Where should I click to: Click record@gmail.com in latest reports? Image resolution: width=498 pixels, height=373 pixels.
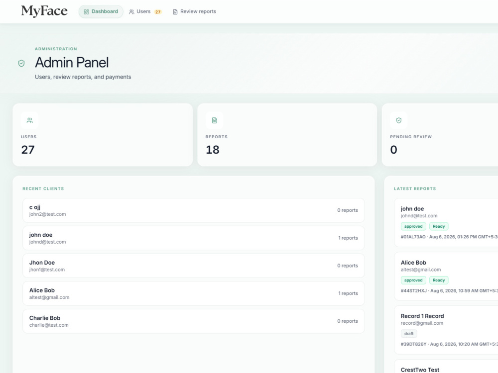(422, 323)
